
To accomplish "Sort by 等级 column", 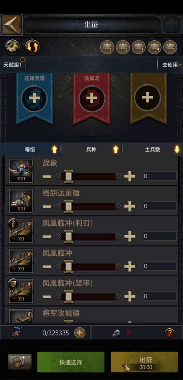I will point(31,149).
